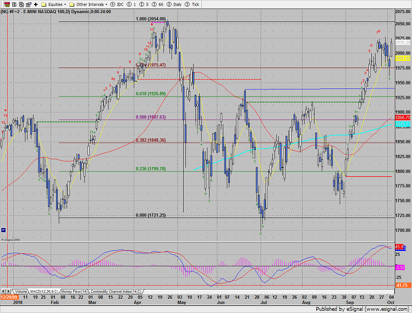The width and height of the screenshot is (412, 313).
Task: Click the small blue P icon on chart
Action: [x=3, y=230]
